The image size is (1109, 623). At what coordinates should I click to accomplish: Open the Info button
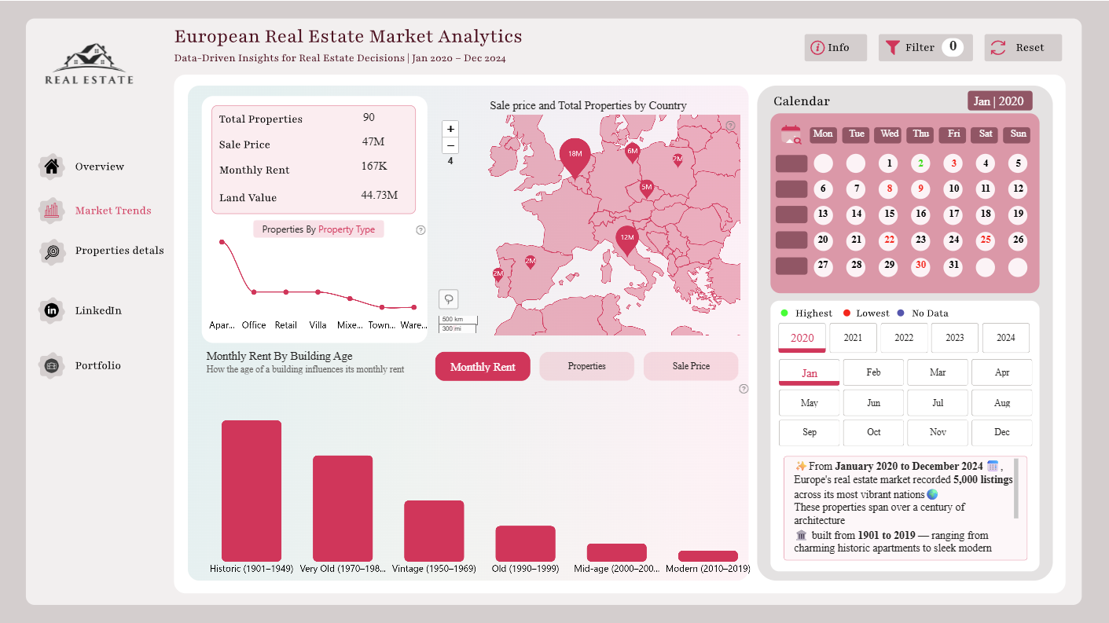835,48
